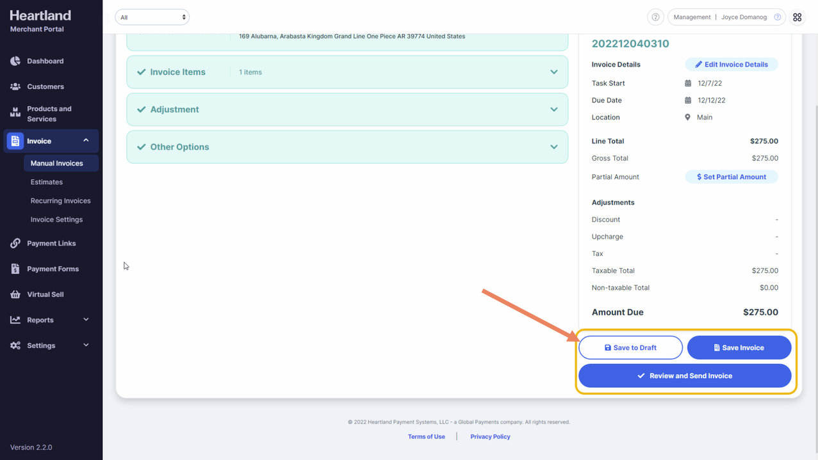Viewport: 818px width, 460px height.
Task: Click the Products and Services icon
Action: tap(15, 113)
